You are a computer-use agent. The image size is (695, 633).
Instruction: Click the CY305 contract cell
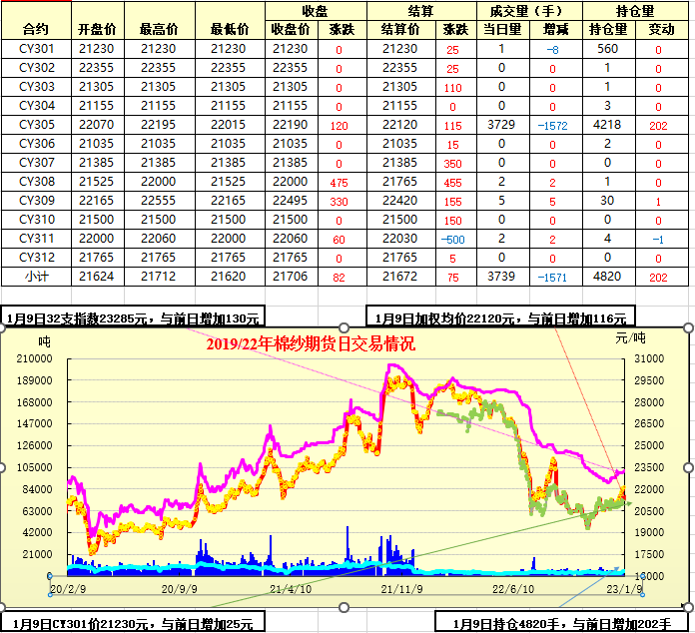[36, 125]
